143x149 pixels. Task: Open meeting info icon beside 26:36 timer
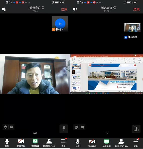tap(43, 8)
